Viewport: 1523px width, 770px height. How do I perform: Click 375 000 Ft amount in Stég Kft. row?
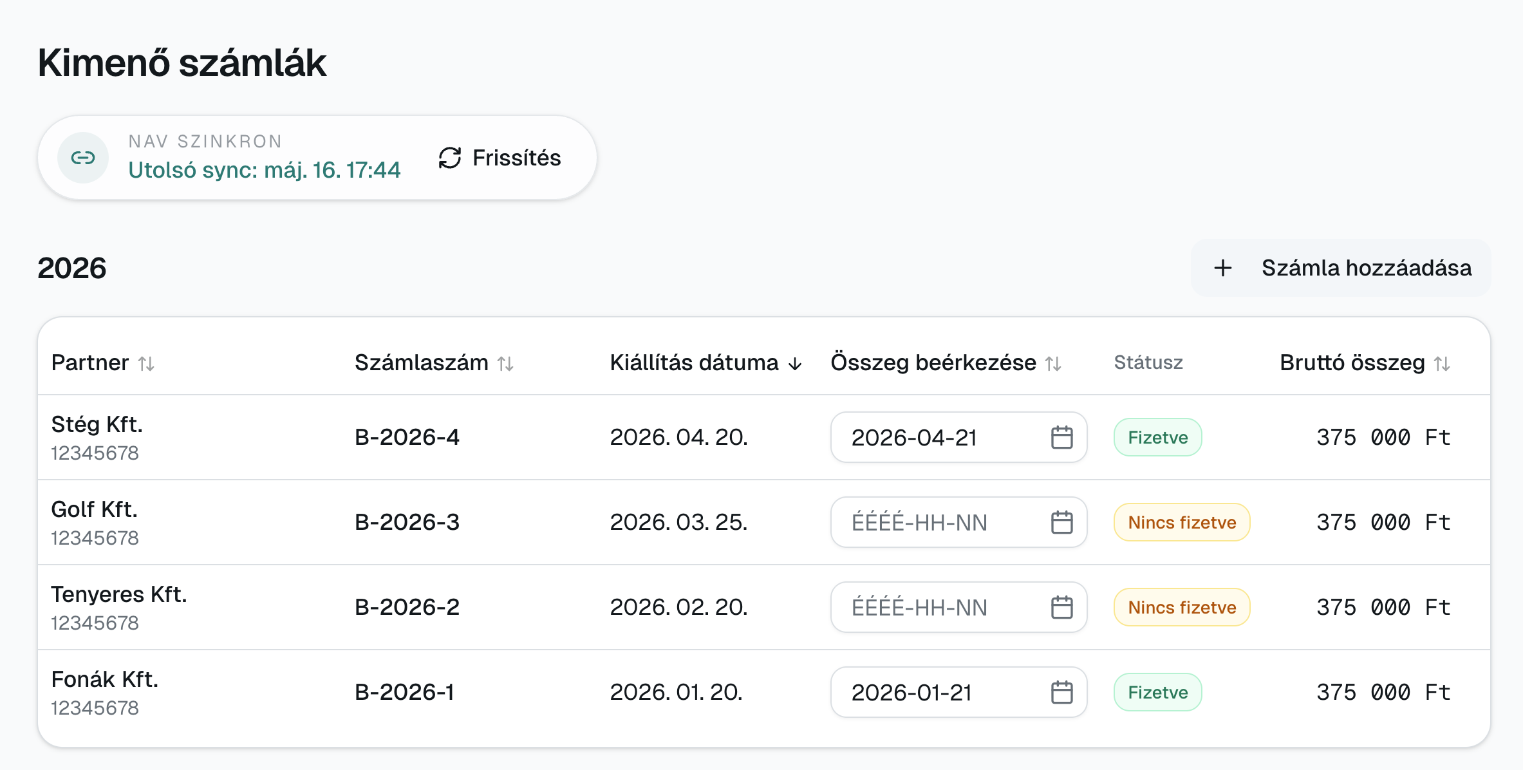[1383, 437]
